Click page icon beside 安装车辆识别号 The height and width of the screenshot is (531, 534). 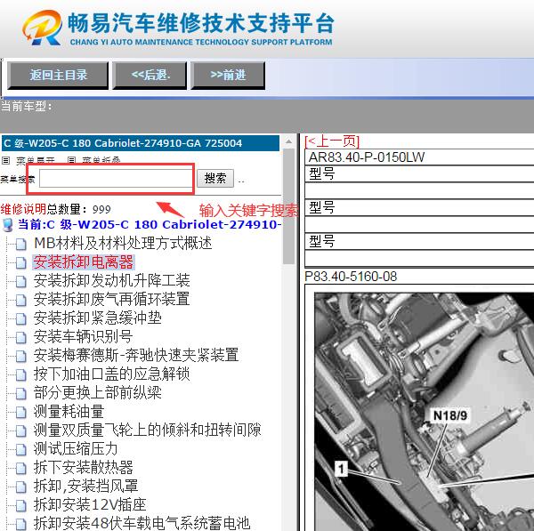(x=20, y=337)
